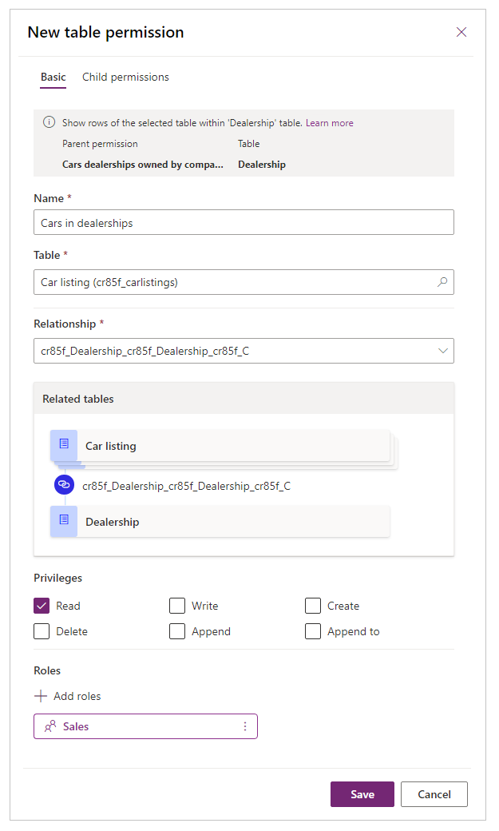The image size is (499, 831).
Task: Enable the Write privilege
Action: (x=177, y=606)
